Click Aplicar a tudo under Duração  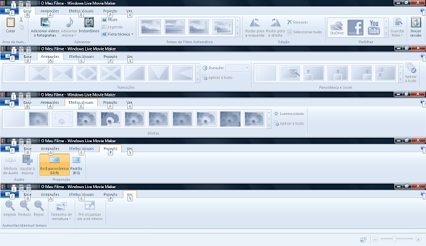[218, 78]
